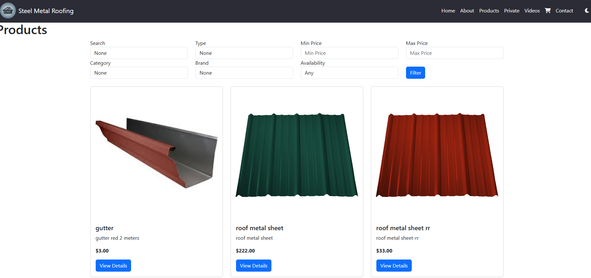The image size is (591, 278).
Task: Open the Contact page link
Action: pyautogui.click(x=564, y=11)
